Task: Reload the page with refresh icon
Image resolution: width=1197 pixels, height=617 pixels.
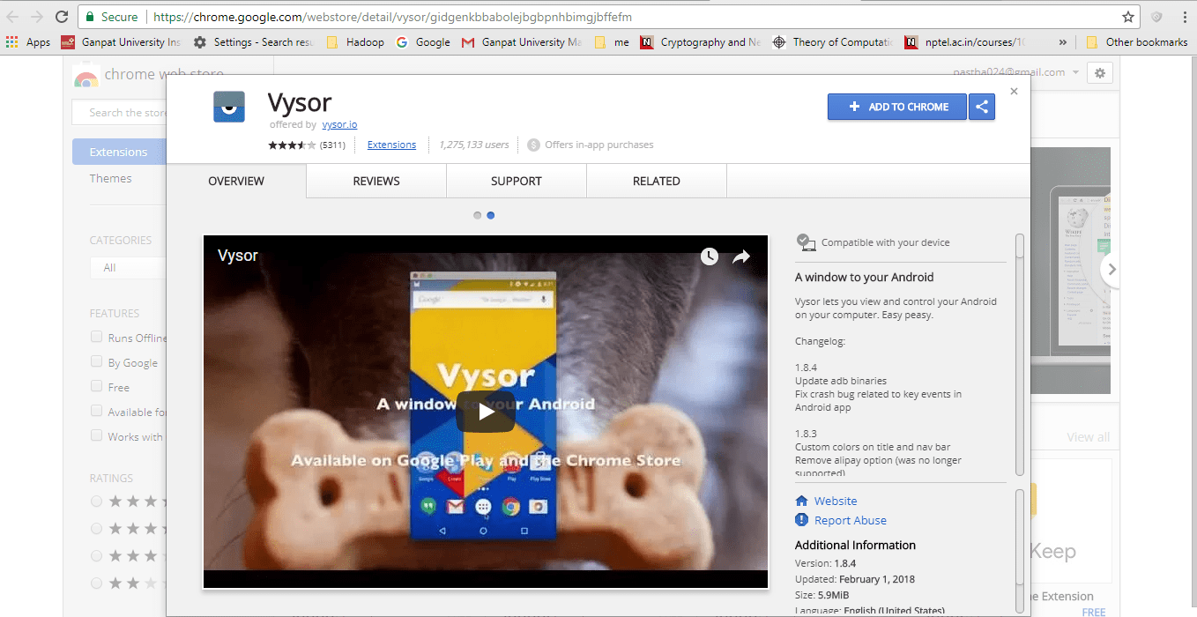Action: (62, 17)
